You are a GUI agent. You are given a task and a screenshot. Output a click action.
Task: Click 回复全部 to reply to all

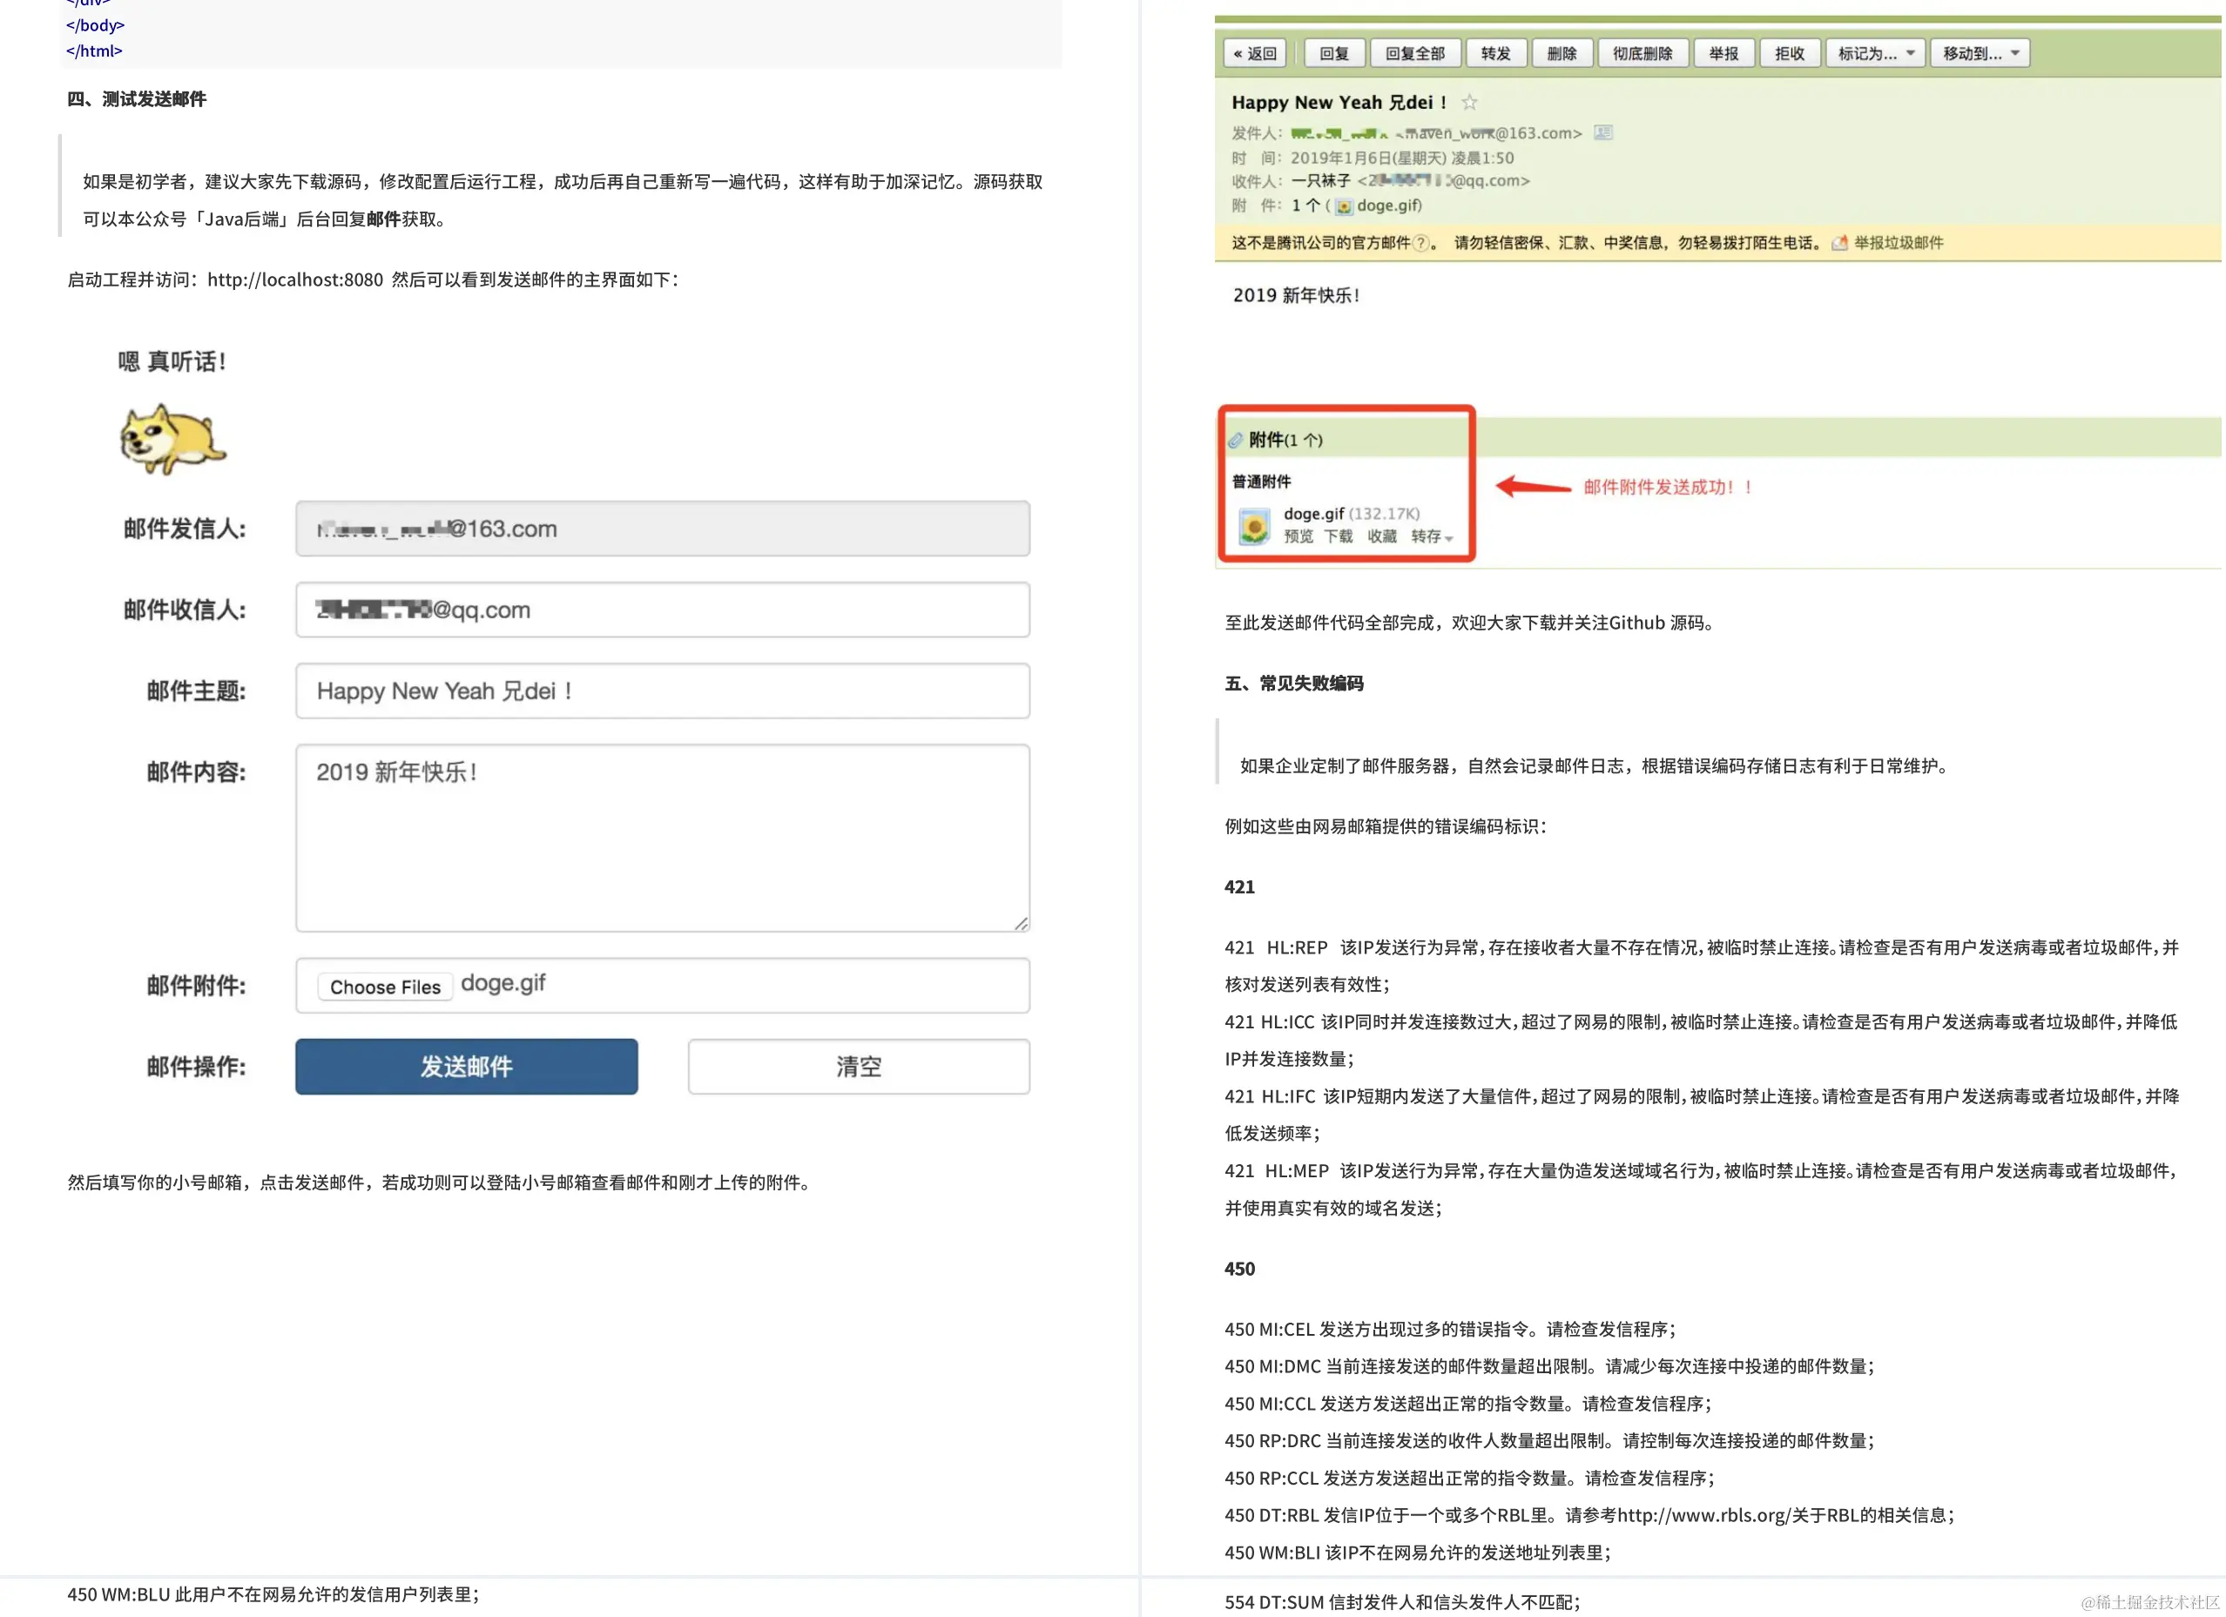coord(1415,54)
